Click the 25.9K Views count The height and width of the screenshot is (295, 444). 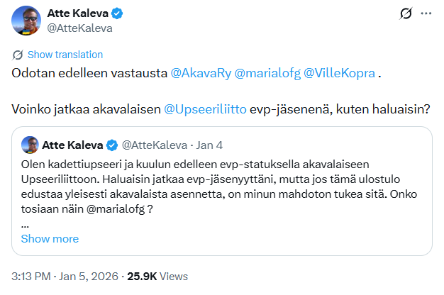point(154,276)
